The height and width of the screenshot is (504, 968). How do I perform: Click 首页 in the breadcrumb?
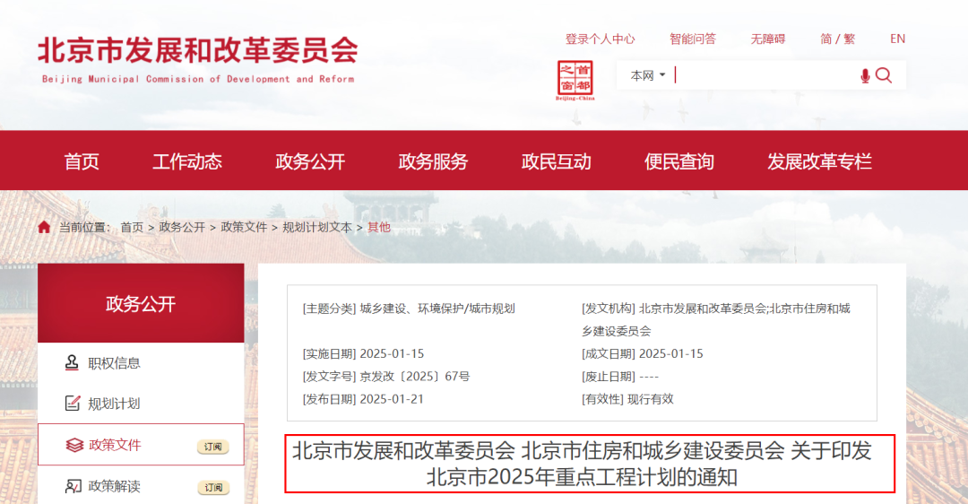pyautogui.click(x=132, y=227)
